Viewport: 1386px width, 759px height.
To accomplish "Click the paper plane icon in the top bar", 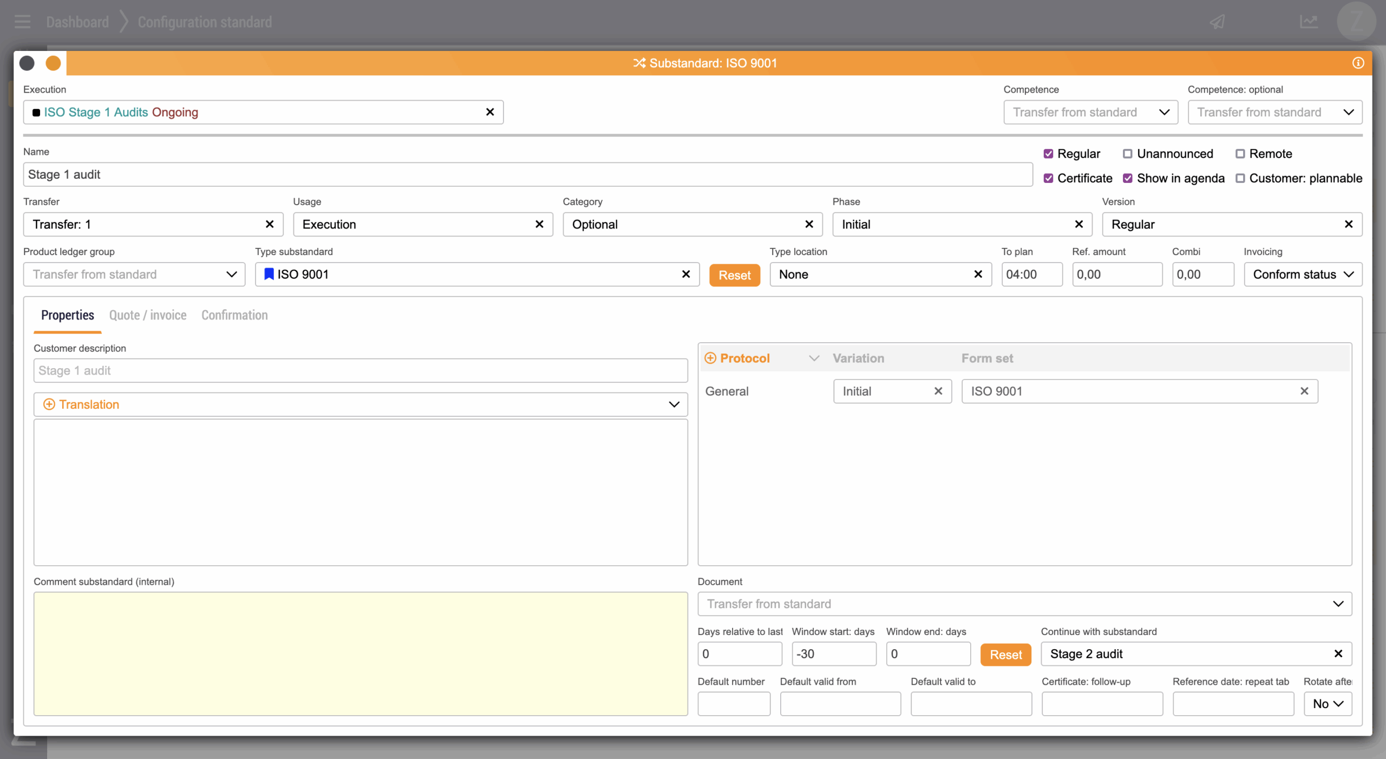I will pyautogui.click(x=1218, y=22).
